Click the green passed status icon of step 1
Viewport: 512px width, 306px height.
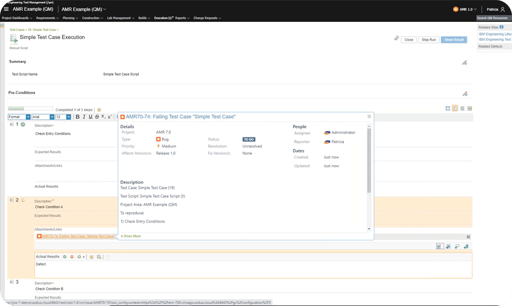tap(23, 125)
